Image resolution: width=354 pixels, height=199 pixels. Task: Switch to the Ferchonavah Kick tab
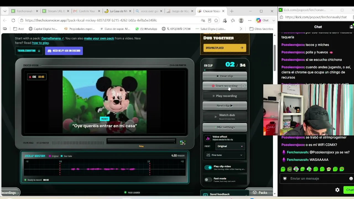click(x=25, y=11)
